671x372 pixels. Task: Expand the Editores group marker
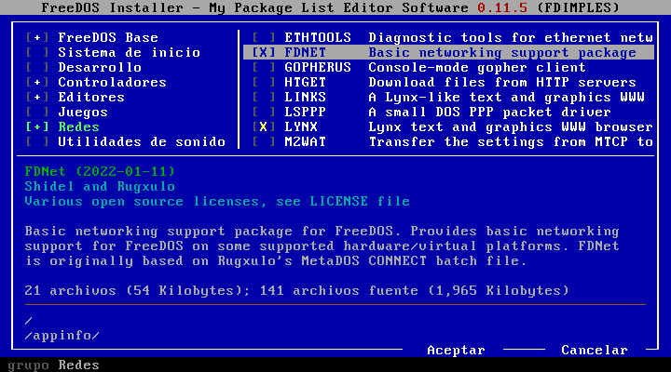coord(38,98)
